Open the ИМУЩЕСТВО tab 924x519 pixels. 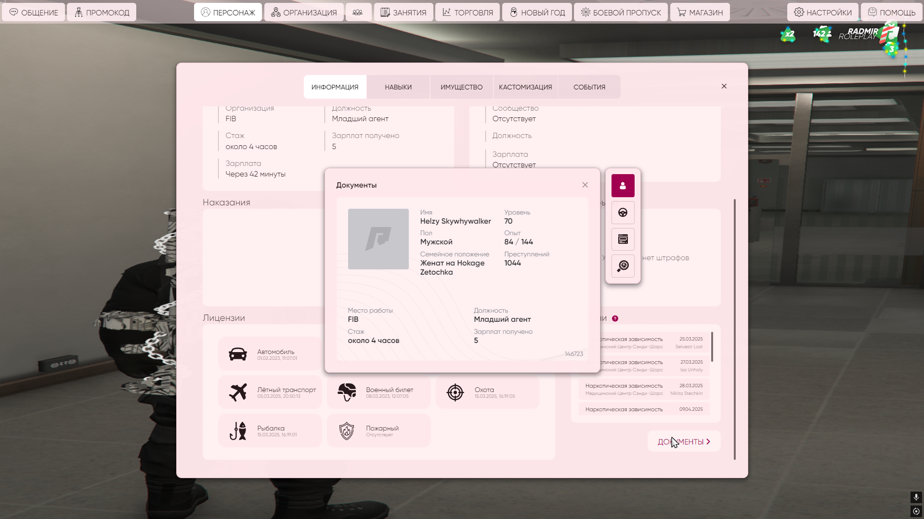coord(461,87)
